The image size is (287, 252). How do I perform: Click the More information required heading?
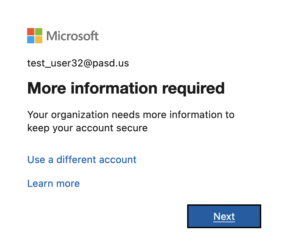click(x=126, y=89)
